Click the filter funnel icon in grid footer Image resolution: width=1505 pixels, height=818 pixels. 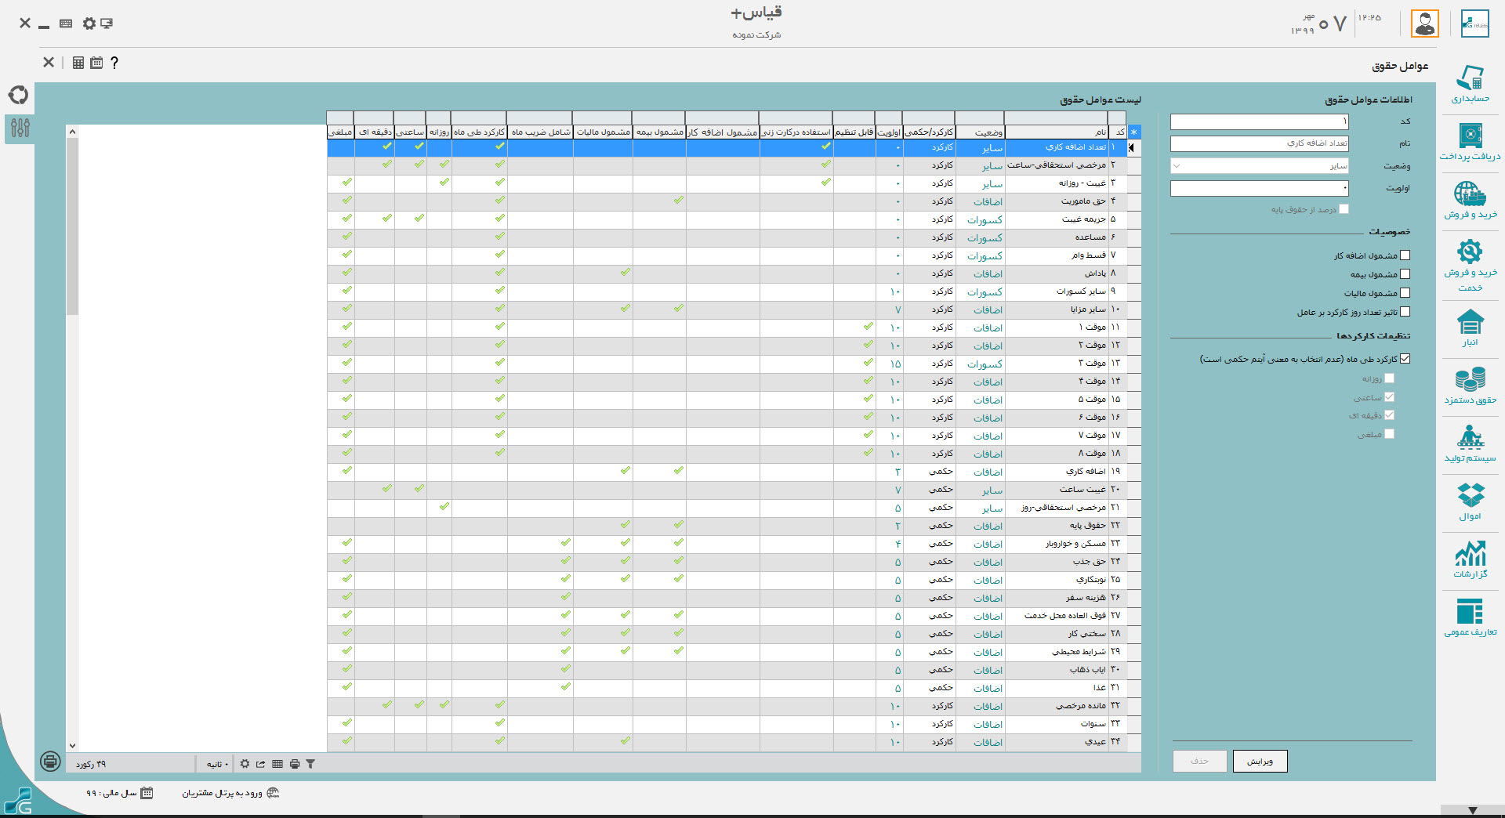point(310,764)
